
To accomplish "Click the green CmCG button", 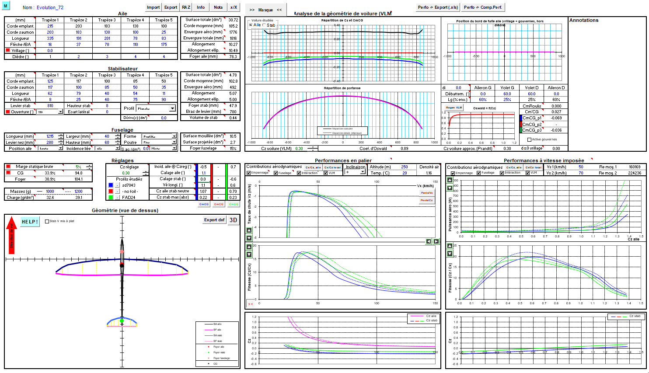I will click(x=234, y=204).
